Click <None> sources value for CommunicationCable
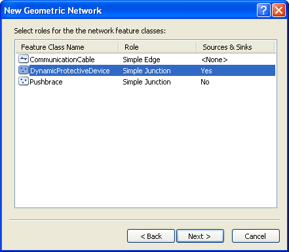289x252 pixels. click(x=214, y=60)
